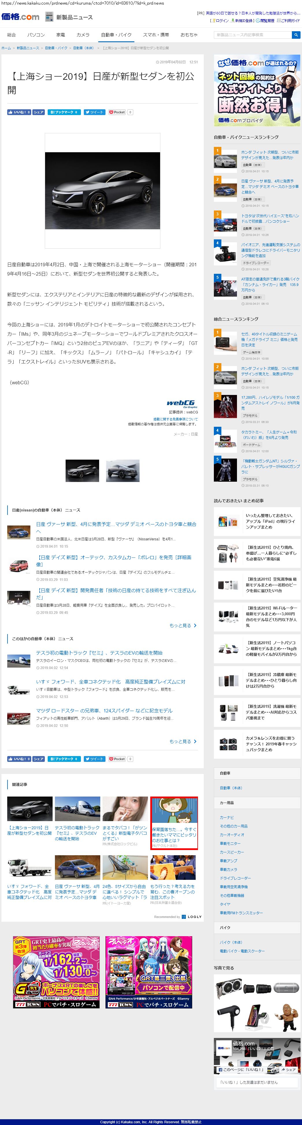Focus the news article search field
Viewport: 302px width, 1125px height.
pyautogui.click(x=252, y=34)
